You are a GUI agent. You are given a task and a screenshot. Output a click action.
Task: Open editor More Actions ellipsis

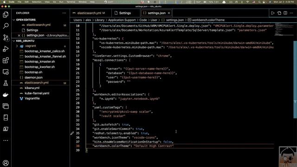pos(291,13)
